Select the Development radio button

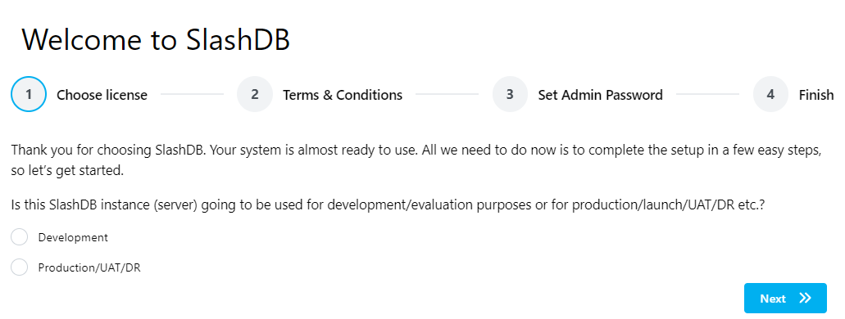20,237
